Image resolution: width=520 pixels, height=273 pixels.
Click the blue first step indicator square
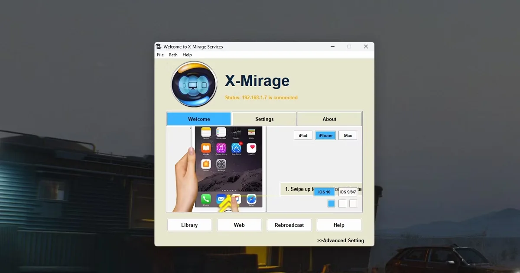tap(331, 204)
